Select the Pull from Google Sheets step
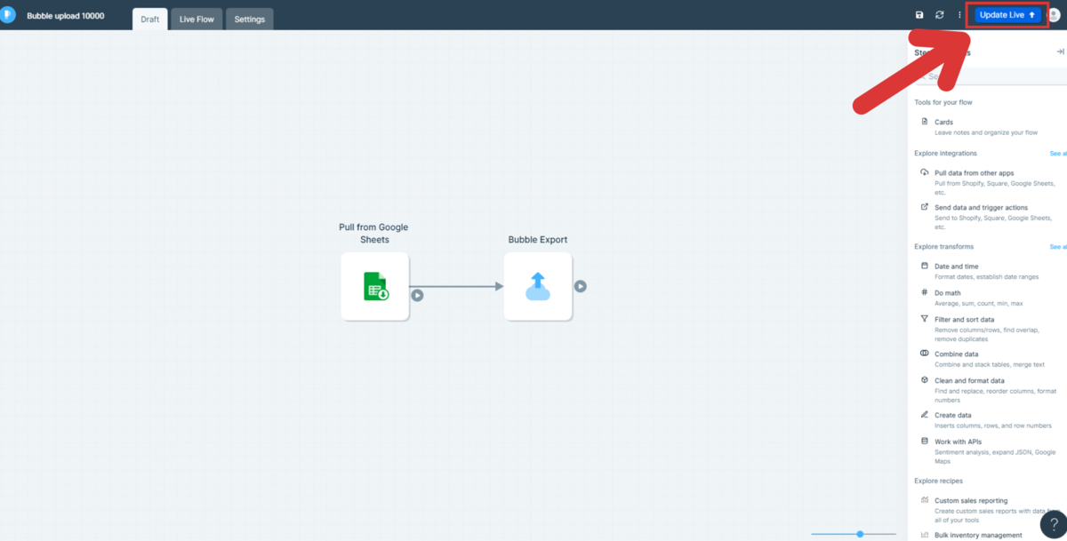Screen dimensions: 1067x541 tap(374, 286)
